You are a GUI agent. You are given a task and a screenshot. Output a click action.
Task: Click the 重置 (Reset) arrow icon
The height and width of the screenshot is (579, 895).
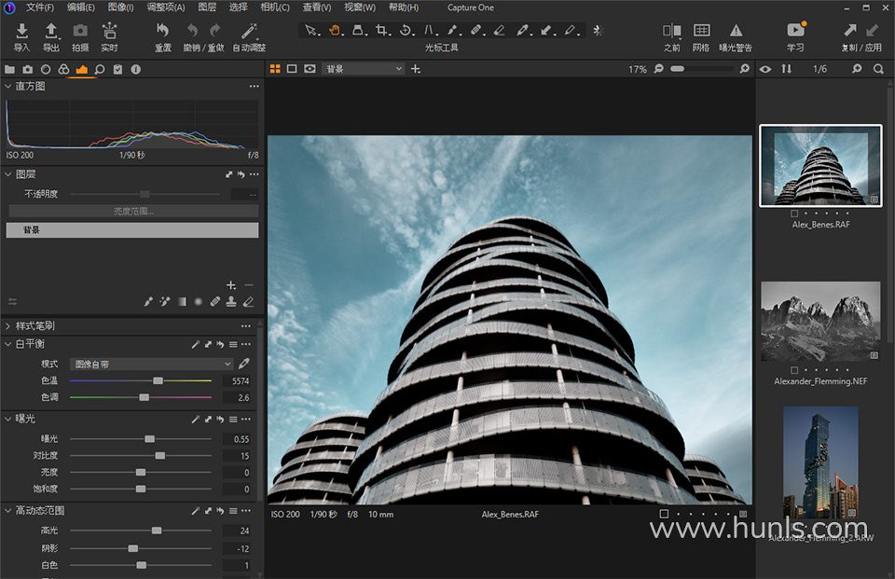pos(162,30)
